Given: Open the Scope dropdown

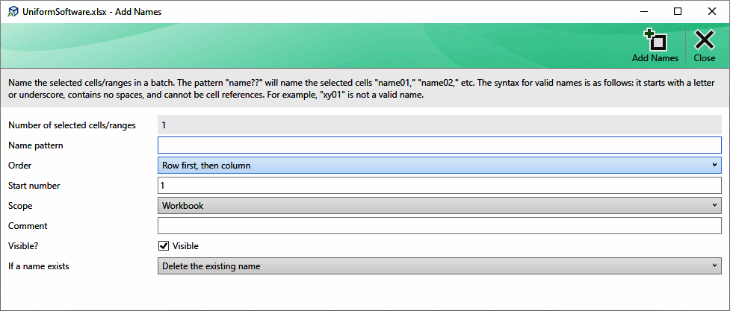Looking at the screenshot, I should click(439, 206).
